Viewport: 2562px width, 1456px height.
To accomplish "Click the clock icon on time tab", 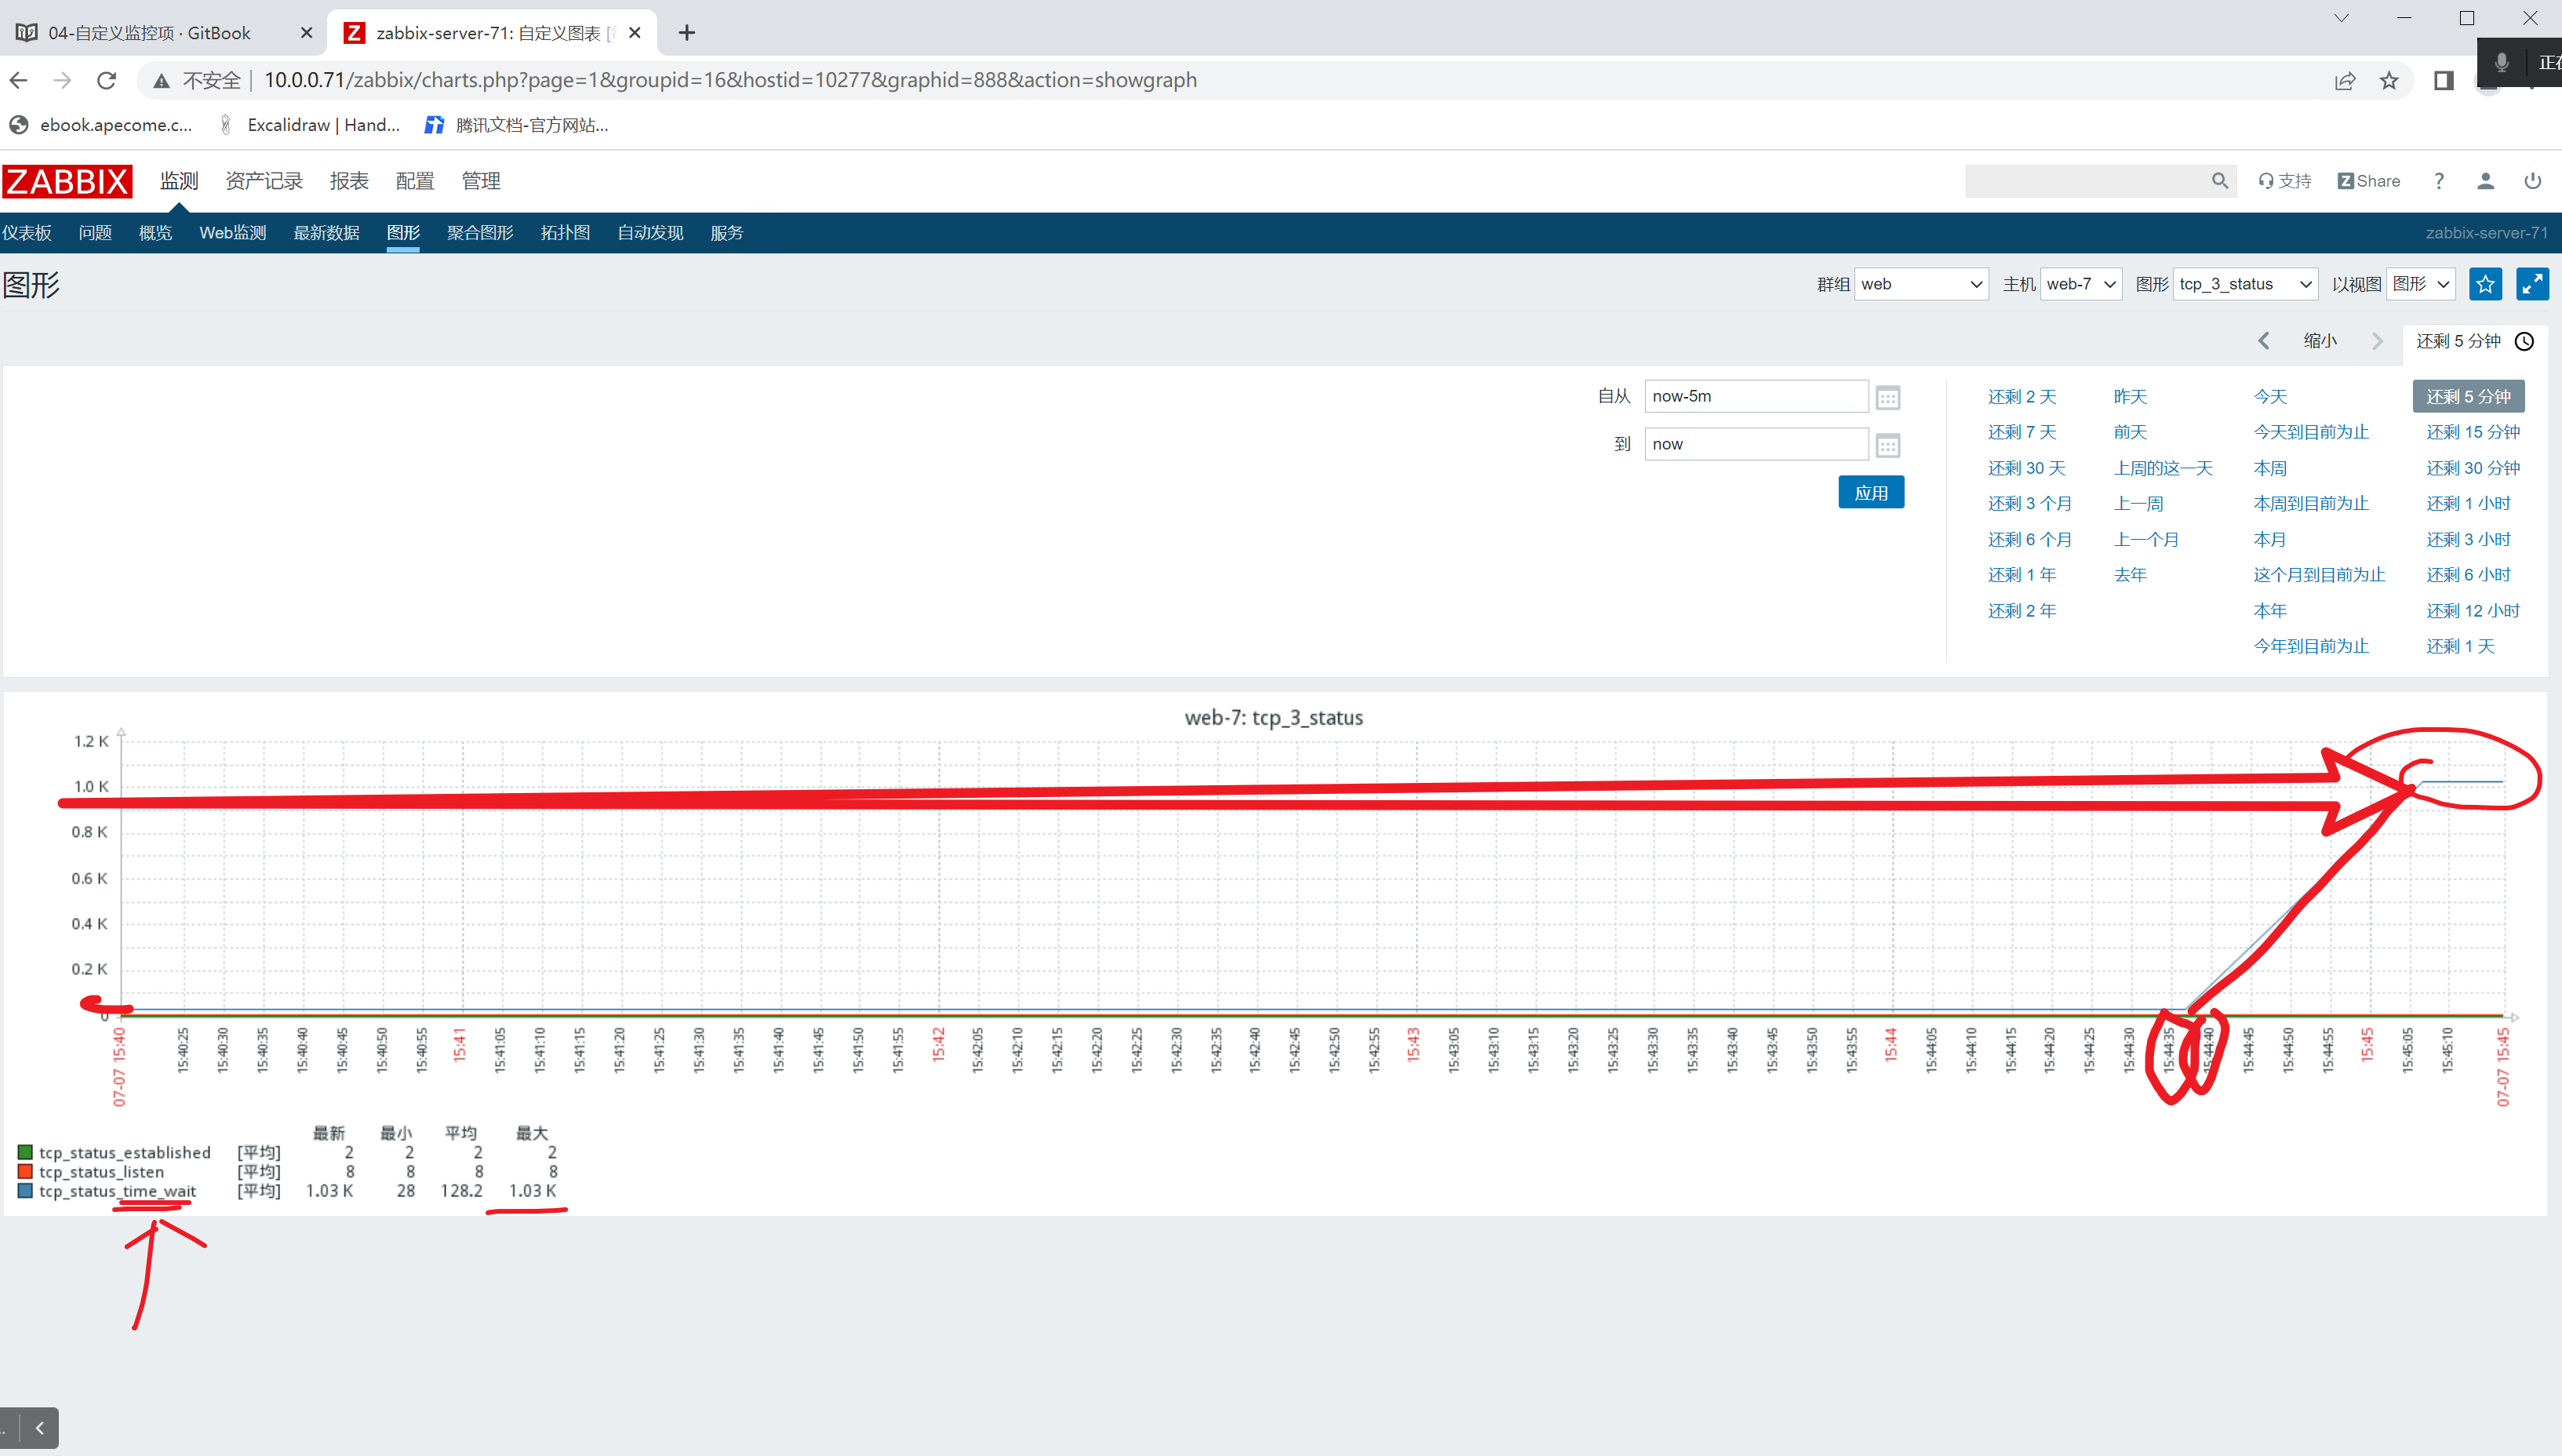I will point(2524,341).
